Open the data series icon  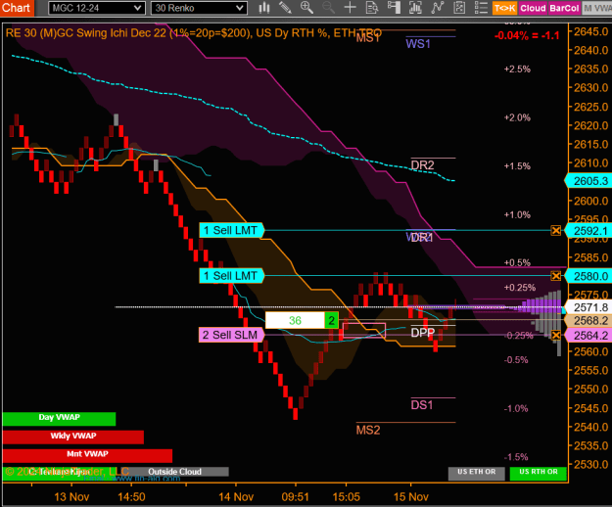point(415,8)
